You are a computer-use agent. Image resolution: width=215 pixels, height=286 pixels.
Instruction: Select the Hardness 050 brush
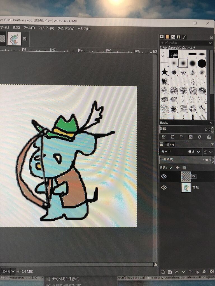pyautogui.click(x=183, y=63)
